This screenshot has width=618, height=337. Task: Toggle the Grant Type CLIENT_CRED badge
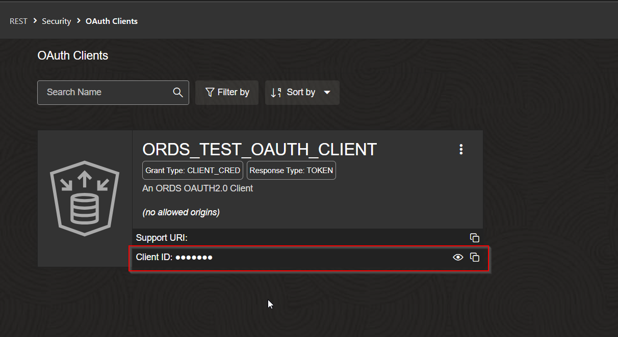192,170
